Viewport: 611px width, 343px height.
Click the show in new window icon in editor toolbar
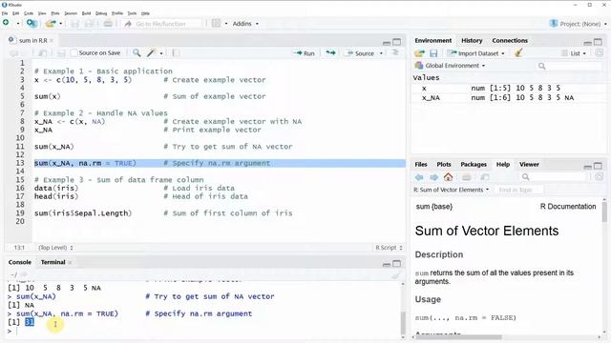point(42,53)
